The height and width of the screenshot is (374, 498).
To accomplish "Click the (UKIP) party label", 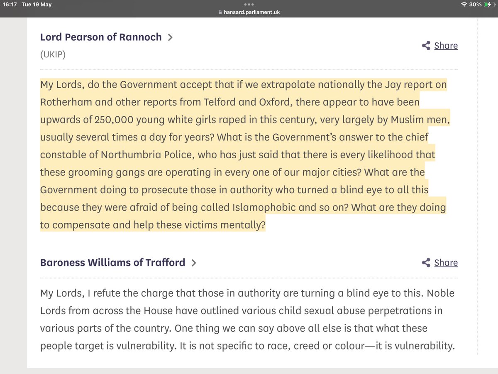I will point(53,55).
